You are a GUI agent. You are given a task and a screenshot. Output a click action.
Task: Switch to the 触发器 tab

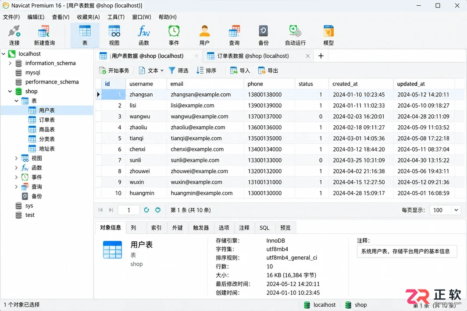pyautogui.click(x=201, y=228)
